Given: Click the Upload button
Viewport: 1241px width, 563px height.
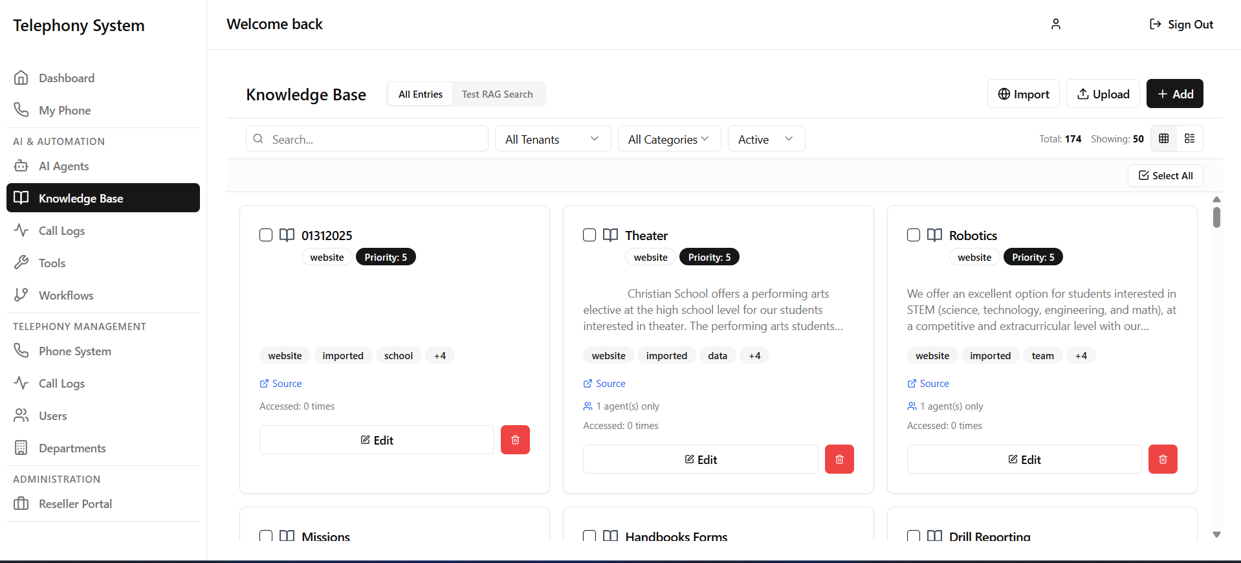Looking at the screenshot, I should tap(1103, 94).
